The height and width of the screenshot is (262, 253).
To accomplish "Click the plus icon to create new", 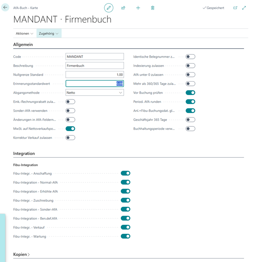I will pyautogui.click(x=138, y=7).
